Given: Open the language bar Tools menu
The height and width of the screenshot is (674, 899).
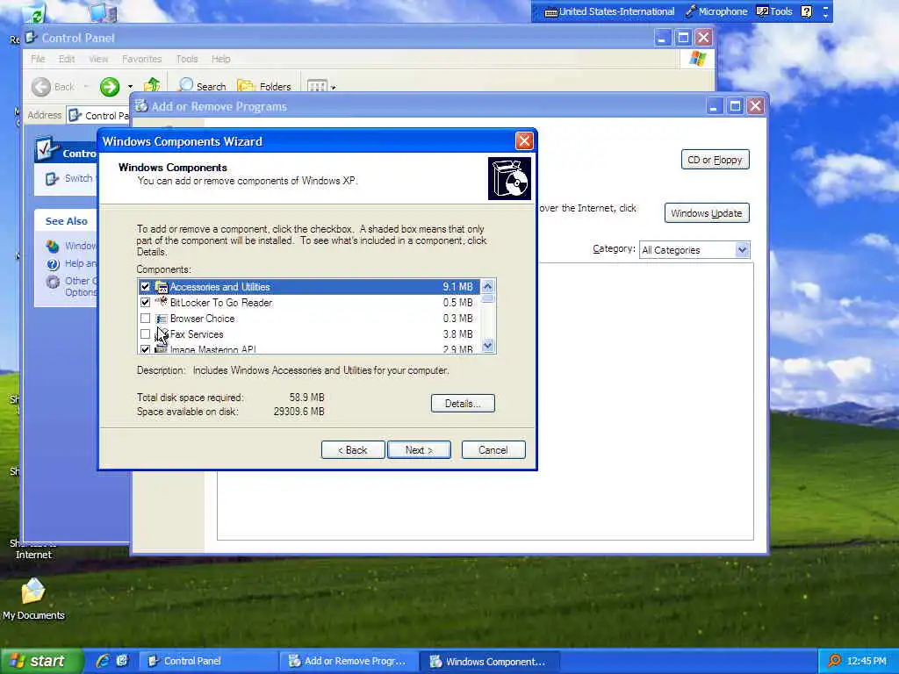Looking at the screenshot, I should pyautogui.click(x=774, y=11).
